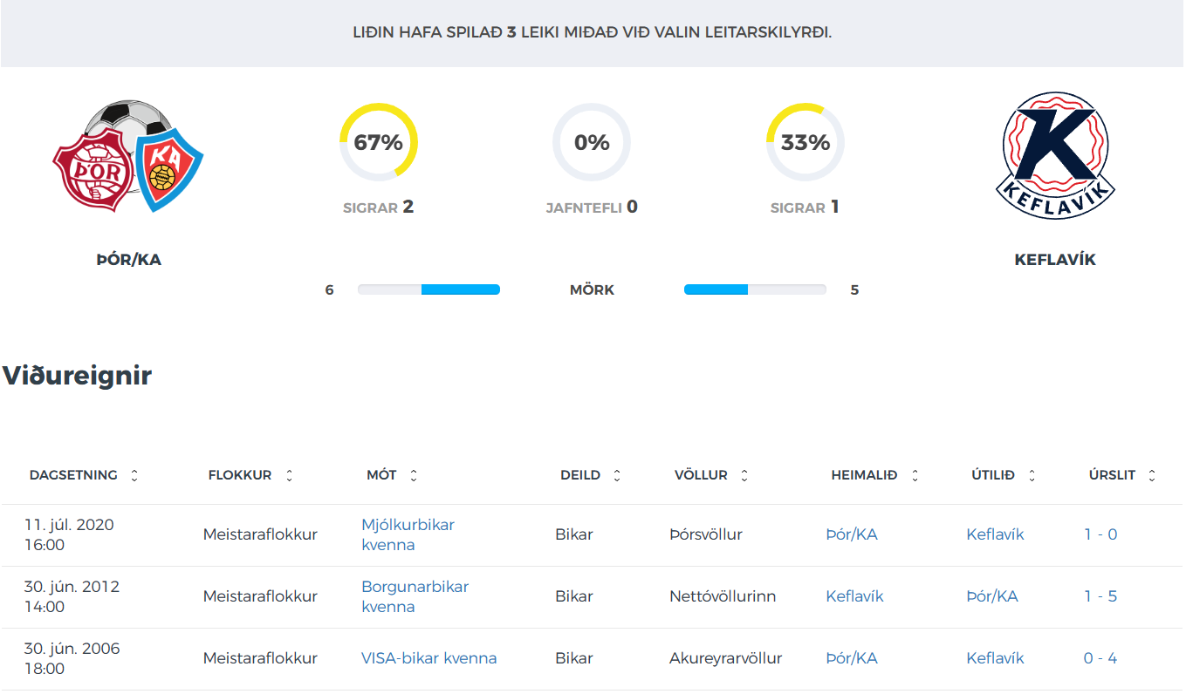Sort table by Flokkur column arrows
Viewport: 1186px width, 694px height.
pos(289,475)
